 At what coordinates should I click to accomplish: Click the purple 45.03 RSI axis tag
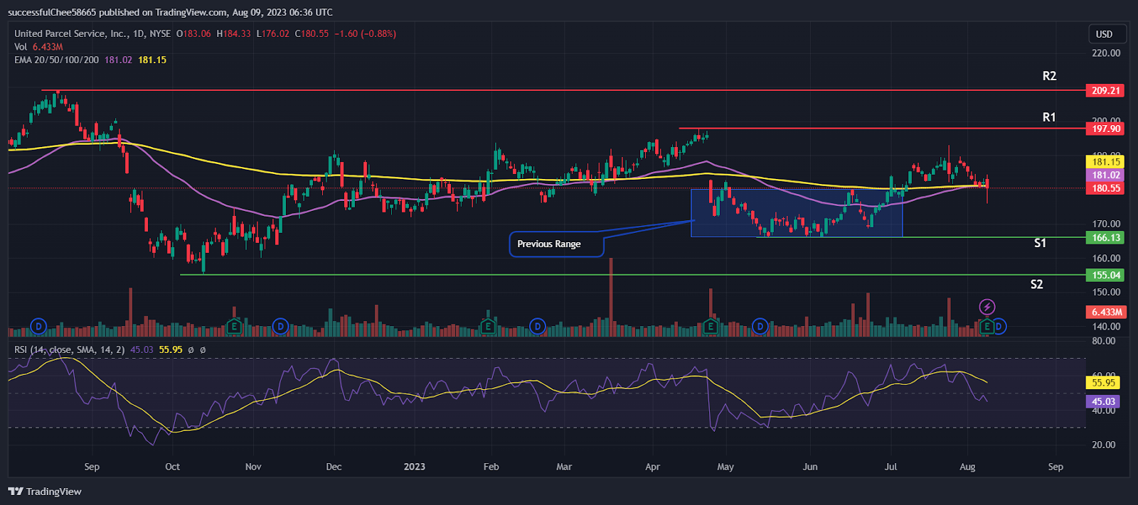click(1104, 401)
